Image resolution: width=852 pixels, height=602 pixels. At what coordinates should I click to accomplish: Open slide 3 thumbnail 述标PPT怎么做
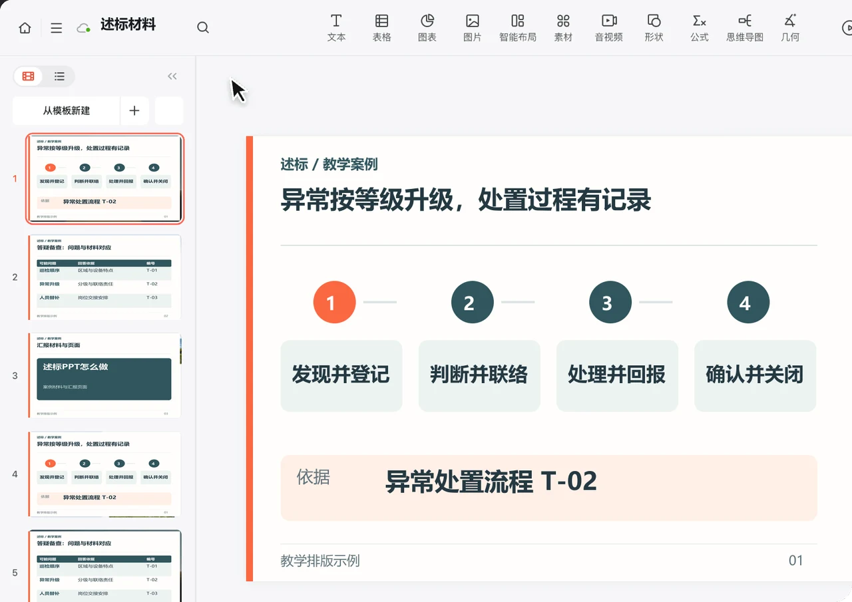pyautogui.click(x=105, y=375)
